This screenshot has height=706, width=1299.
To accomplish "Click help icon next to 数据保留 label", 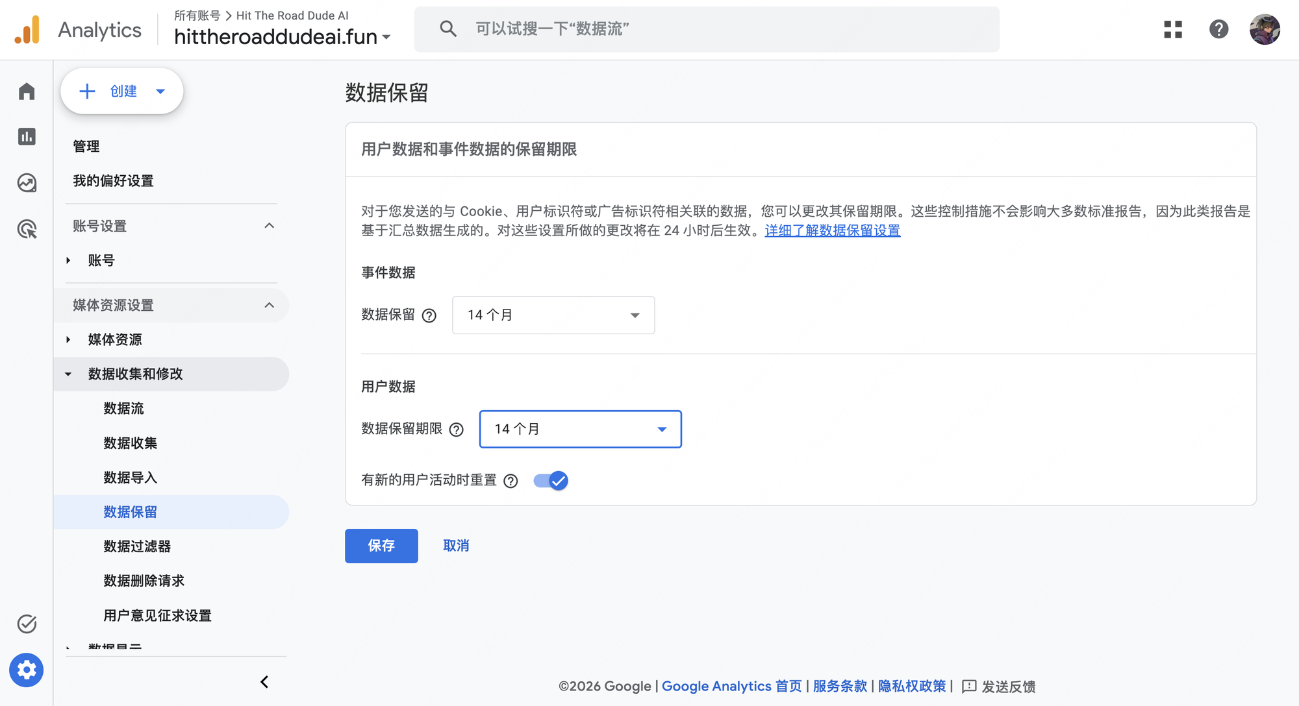I will [429, 315].
